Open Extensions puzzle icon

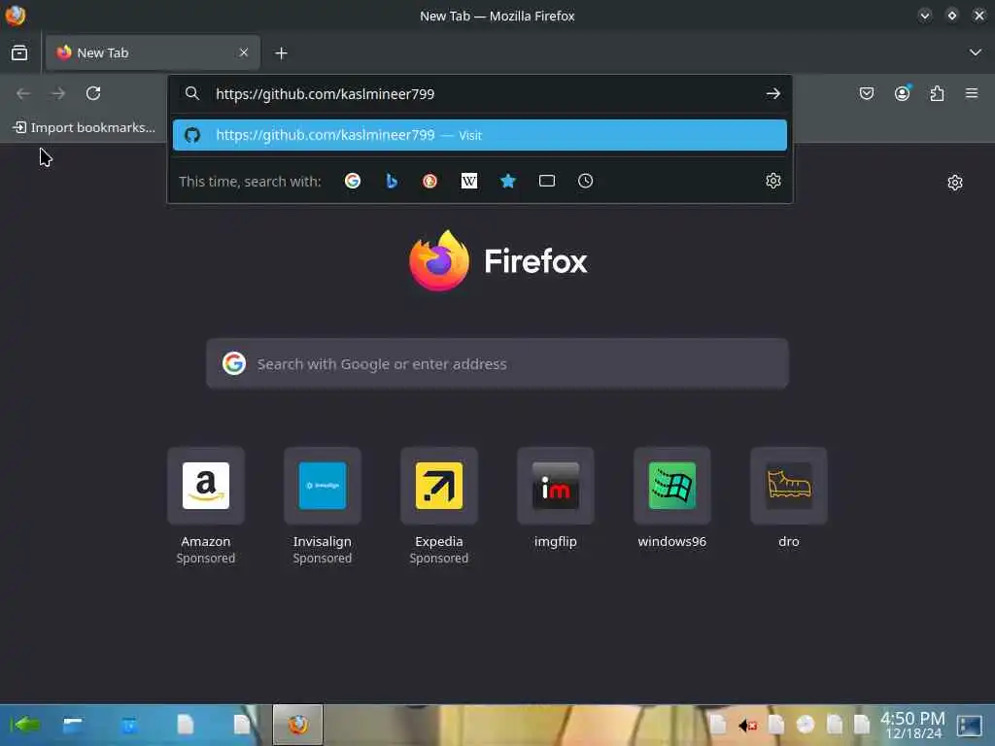937,94
